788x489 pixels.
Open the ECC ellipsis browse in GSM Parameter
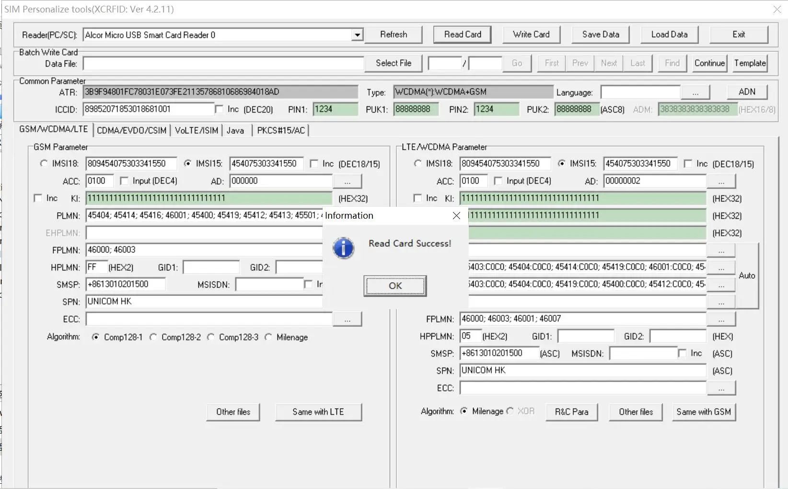pos(347,319)
